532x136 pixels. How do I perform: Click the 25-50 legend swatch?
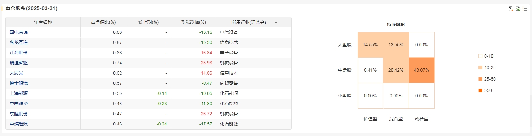pyautogui.click(x=480, y=79)
